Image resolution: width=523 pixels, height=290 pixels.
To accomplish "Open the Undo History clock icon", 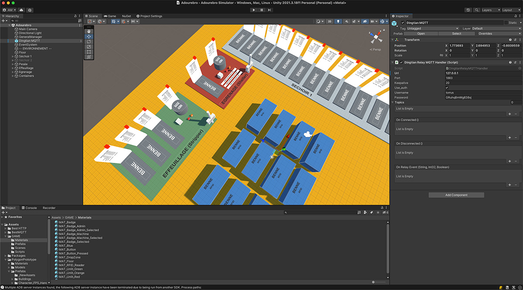I will (x=468, y=10).
